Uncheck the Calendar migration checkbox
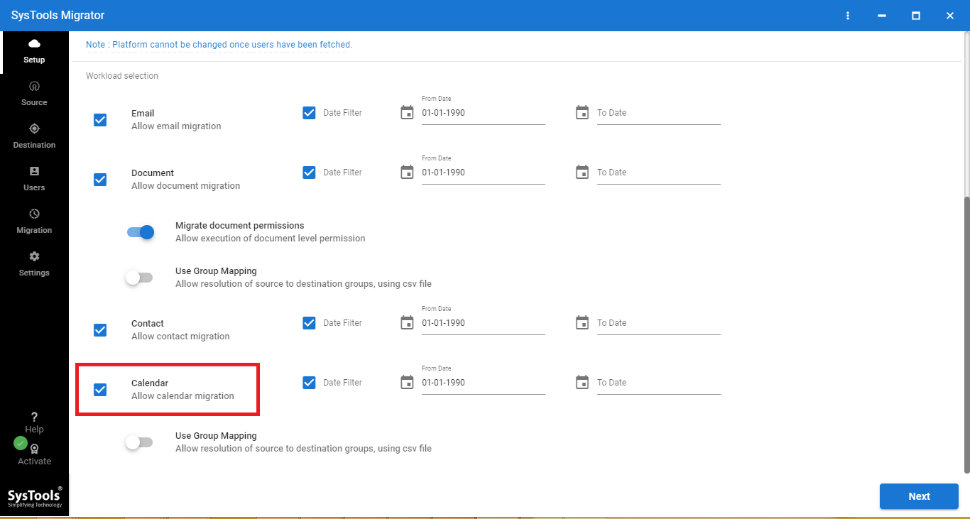This screenshot has height=519, width=970. pos(100,390)
